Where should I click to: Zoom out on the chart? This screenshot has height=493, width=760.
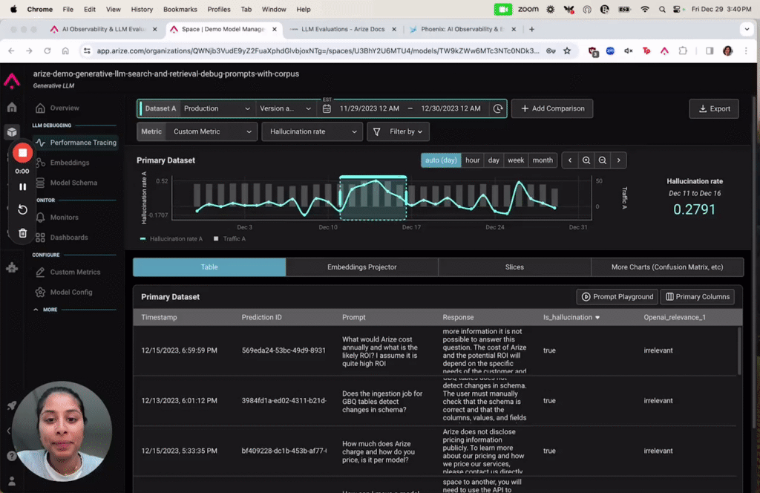tap(603, 160)
